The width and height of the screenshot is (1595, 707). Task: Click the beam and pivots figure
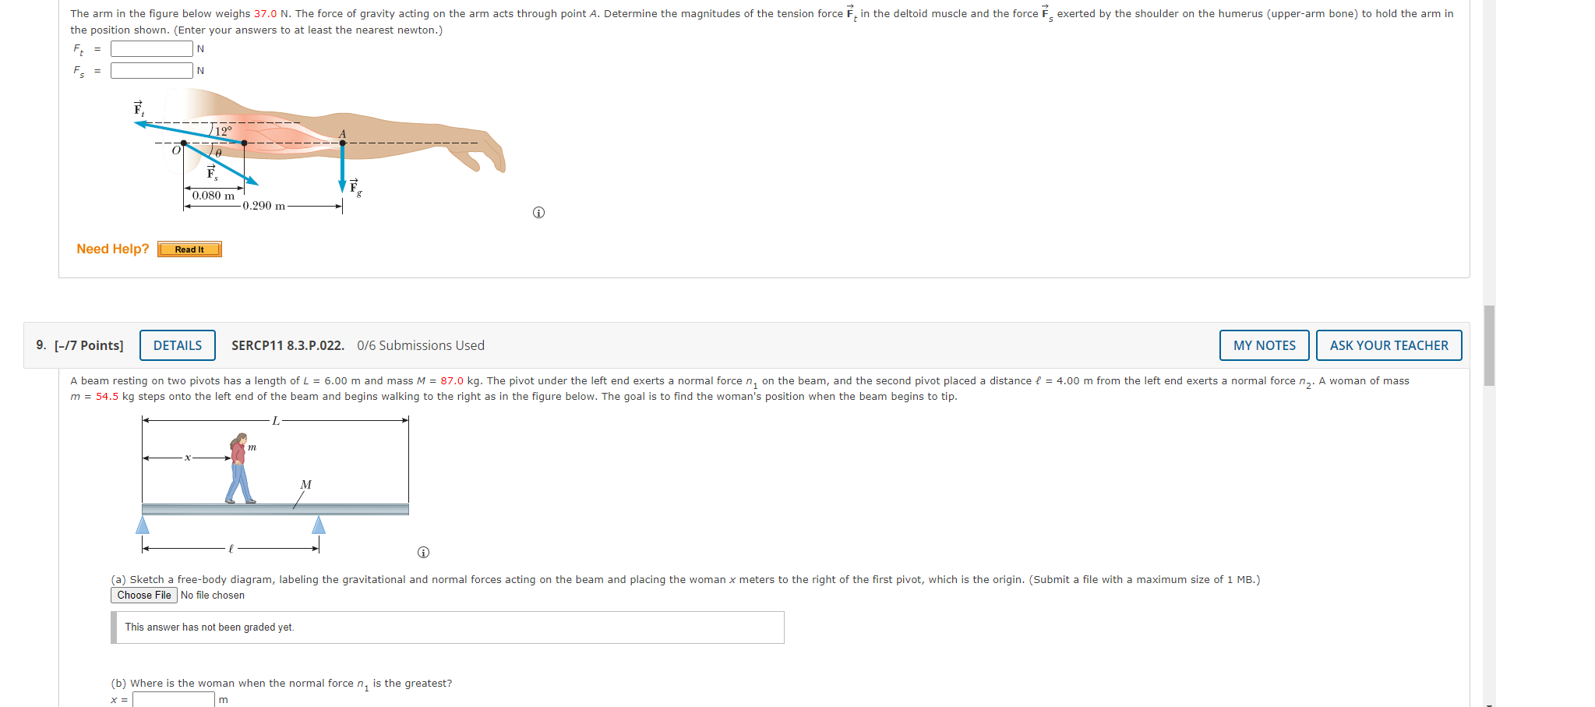(x=275, y=485)
